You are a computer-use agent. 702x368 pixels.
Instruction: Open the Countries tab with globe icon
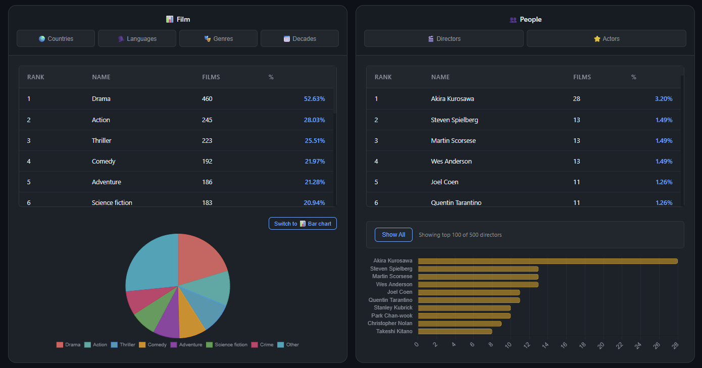coord(56,38)
